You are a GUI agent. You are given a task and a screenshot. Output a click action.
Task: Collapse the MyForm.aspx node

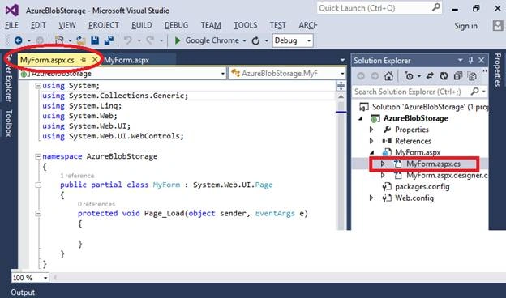(x=371, y=152)
